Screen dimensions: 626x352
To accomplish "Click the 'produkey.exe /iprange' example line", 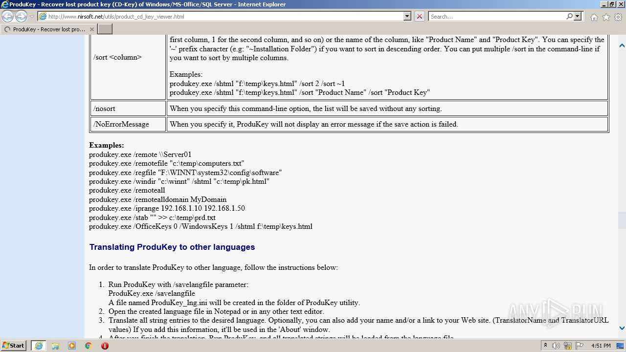I will click(x=167, y=208).
